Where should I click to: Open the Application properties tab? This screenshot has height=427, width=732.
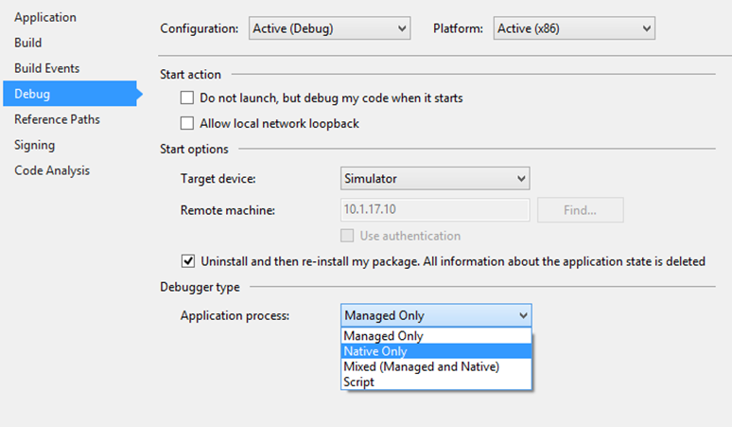[x=45, y=17]
